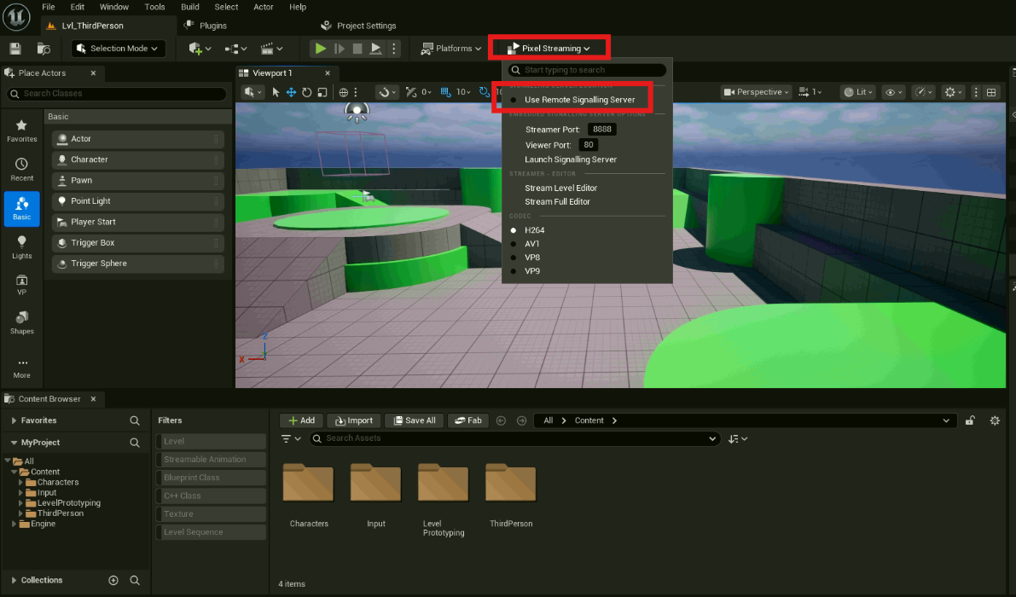
Task: Open the camera speed 1 dropdown
Action: (x=810, y=93)
